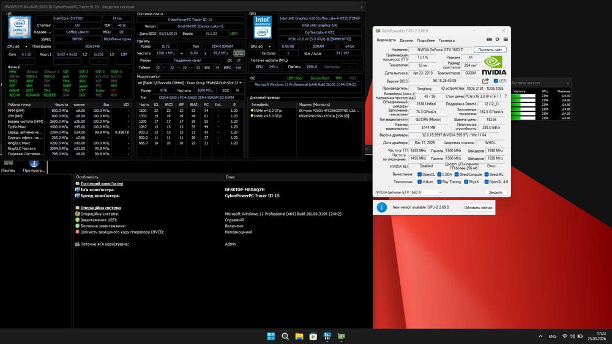612x344 pixels.
Task: Click the BIOS version field 90.16.25.40.09
Action: 444,81
